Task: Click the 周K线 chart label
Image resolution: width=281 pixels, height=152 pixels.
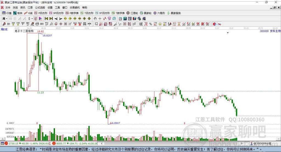Action: pos(4,29)
